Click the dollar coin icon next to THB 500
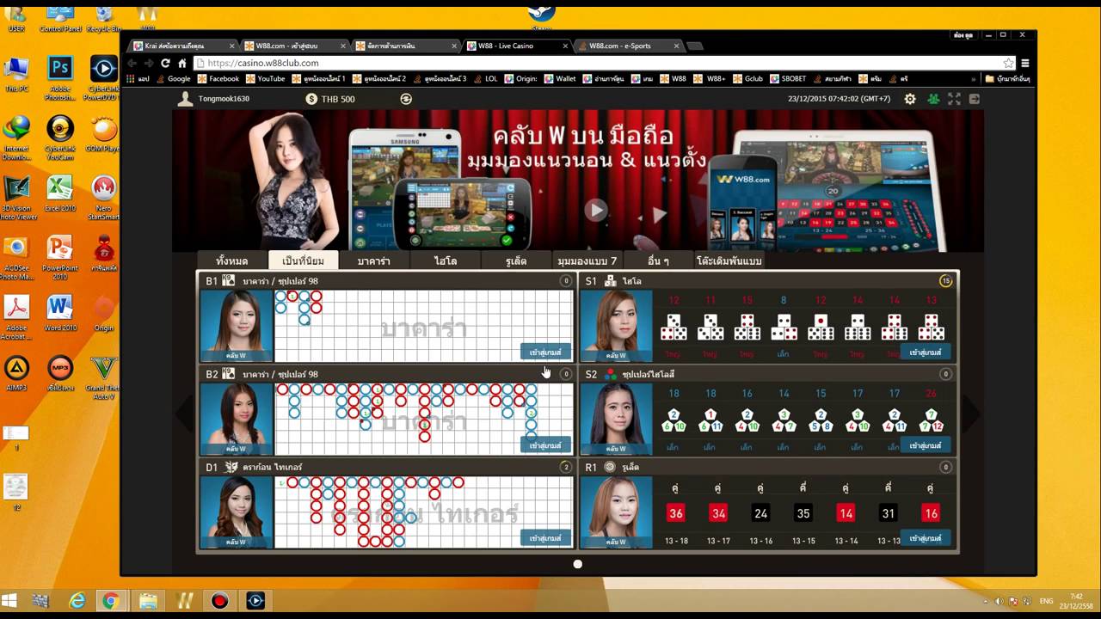Image resolution: width=1101 pixels, height=619 pixels. [x=311, y=99]
